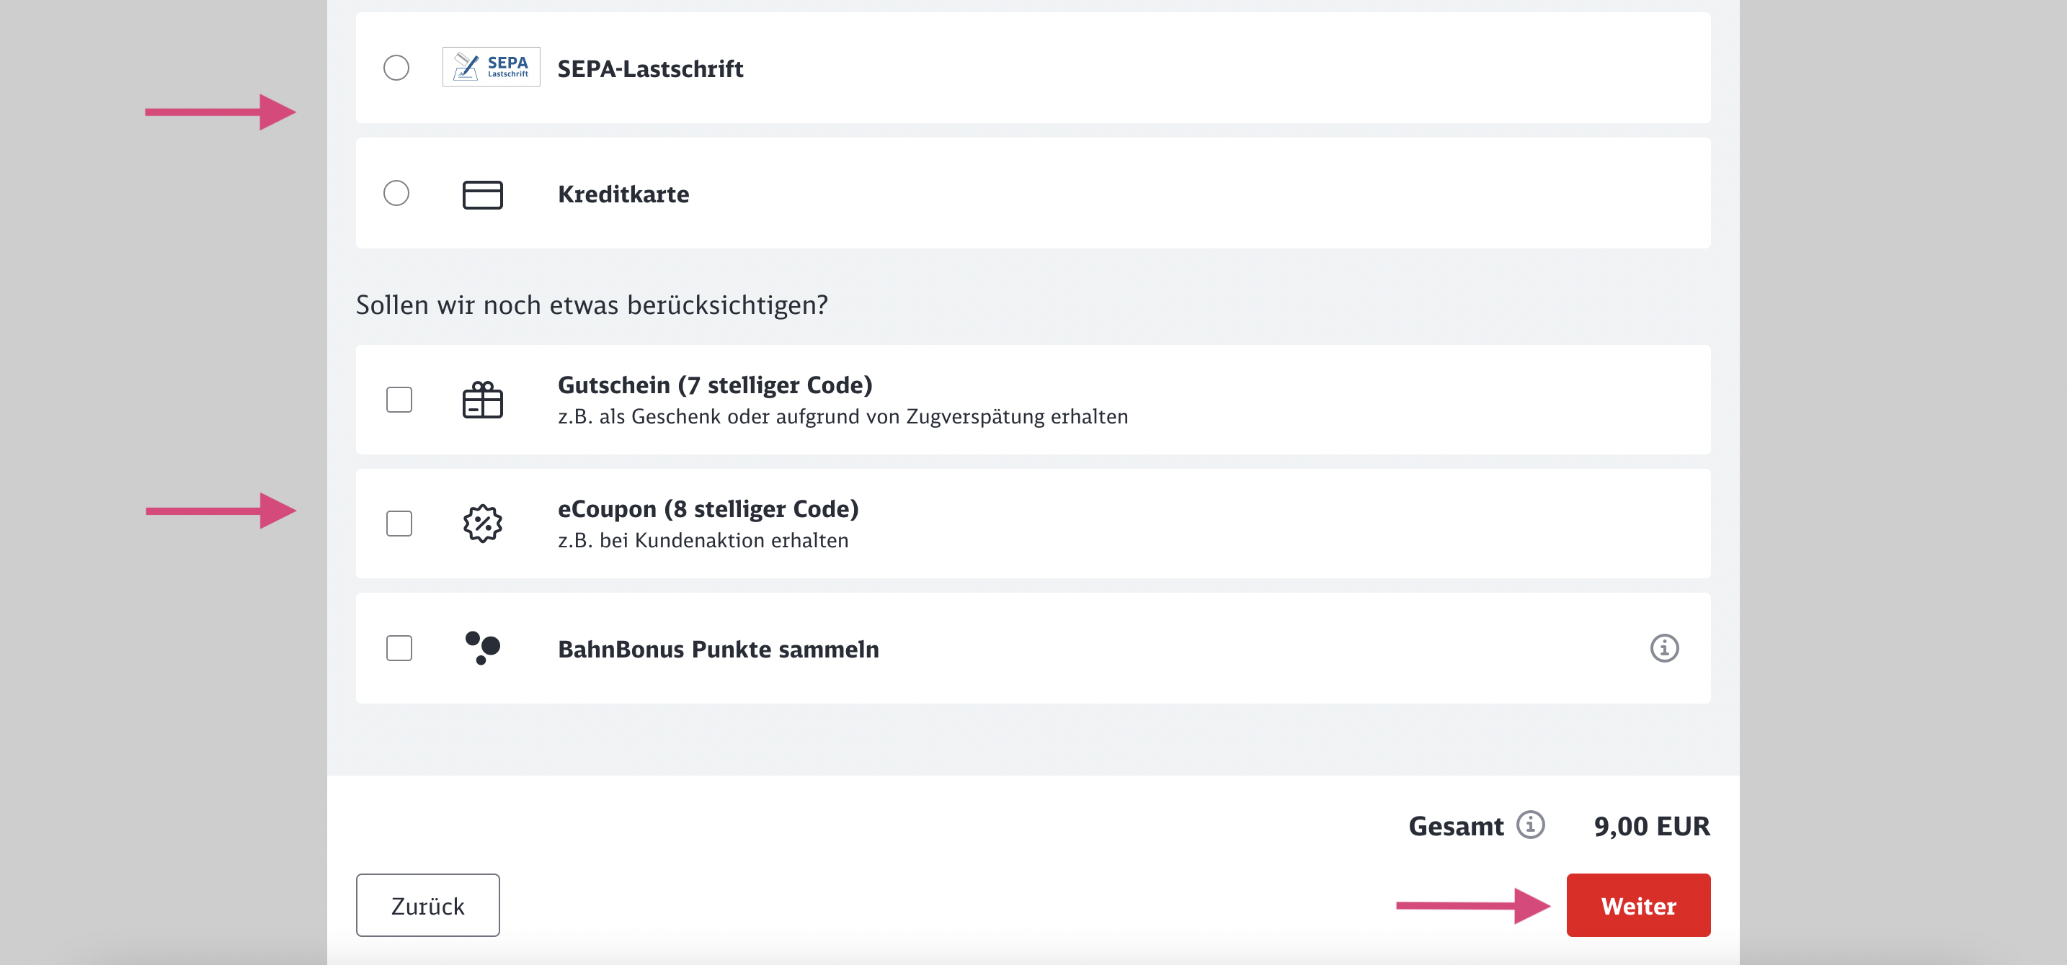The image size is (2067, 965).
Task: Enable the Gutschein 7-digit code checkbox
Action: click(399, 399)
